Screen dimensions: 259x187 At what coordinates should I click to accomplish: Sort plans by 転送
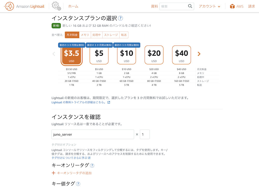point(124,35)
